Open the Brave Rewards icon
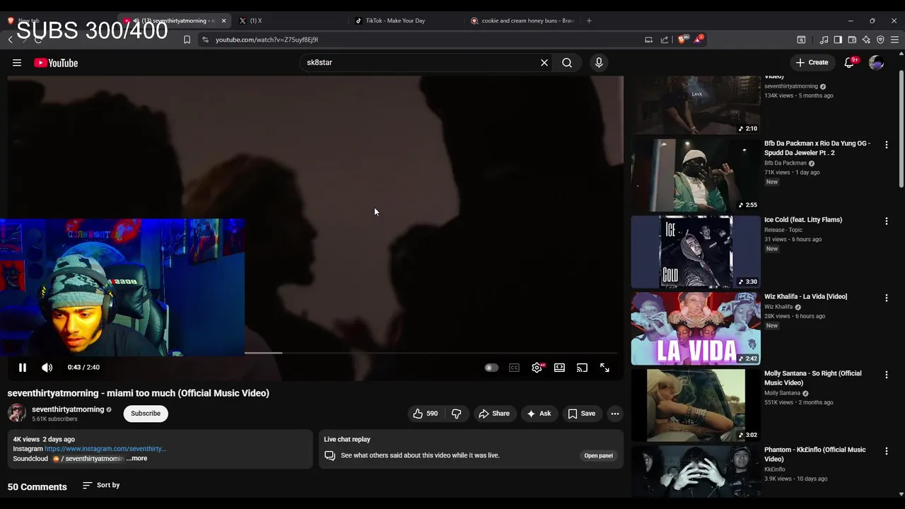Image resolution: width=905 pixels, height=509 pixels. 698,40
